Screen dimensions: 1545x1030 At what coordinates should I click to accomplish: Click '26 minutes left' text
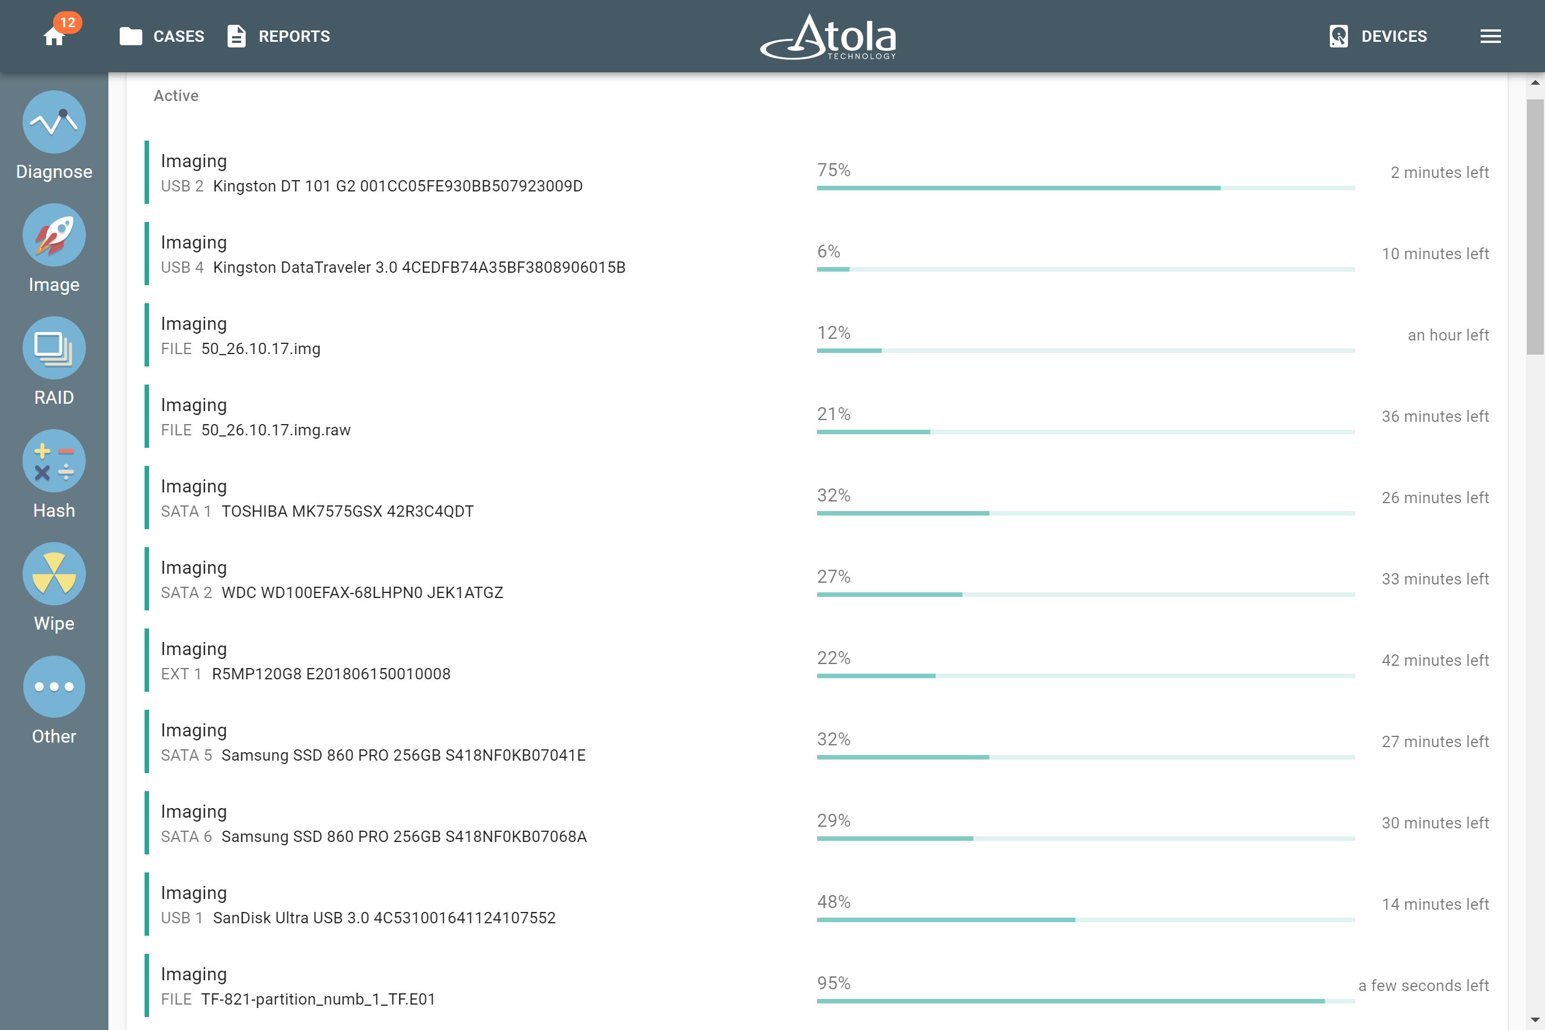pyautogui.click(x=1435, y=498)
